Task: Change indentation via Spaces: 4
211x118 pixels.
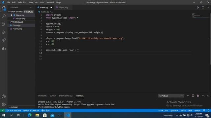Action: click(x=174, y=110)
